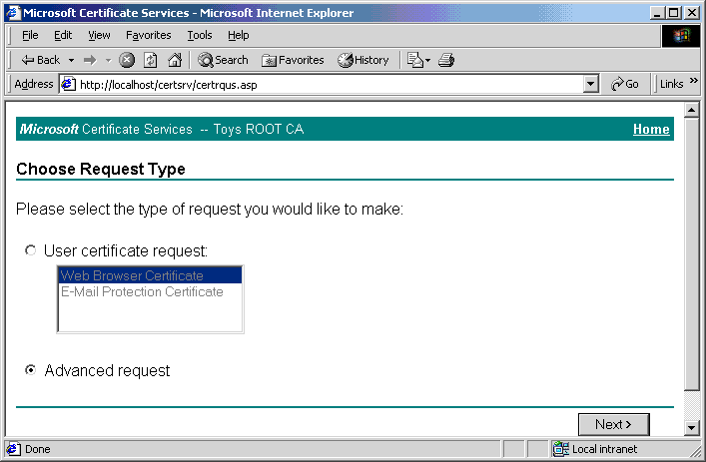Screen dimensions: 706x462
Task: Click the Go button
Action: pos(625,84)
